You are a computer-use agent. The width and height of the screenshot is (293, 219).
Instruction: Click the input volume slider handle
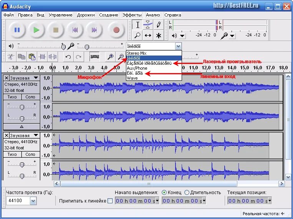pos(87,47)
